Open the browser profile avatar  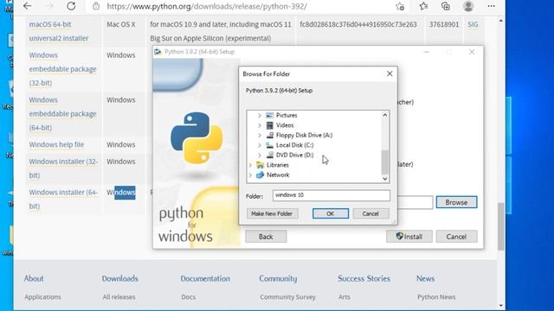pos(468,6)
